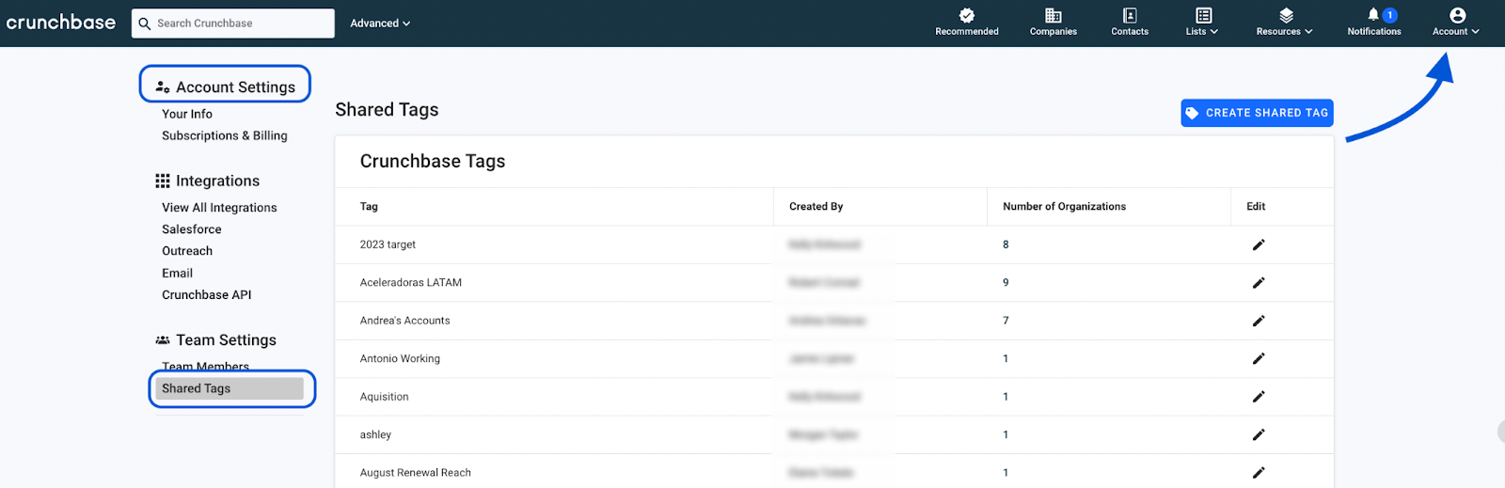Viewport: 1505px width, 488px height.
Task: Click organization count 8 for 2023 target
Action: (x=1006, y=244)
